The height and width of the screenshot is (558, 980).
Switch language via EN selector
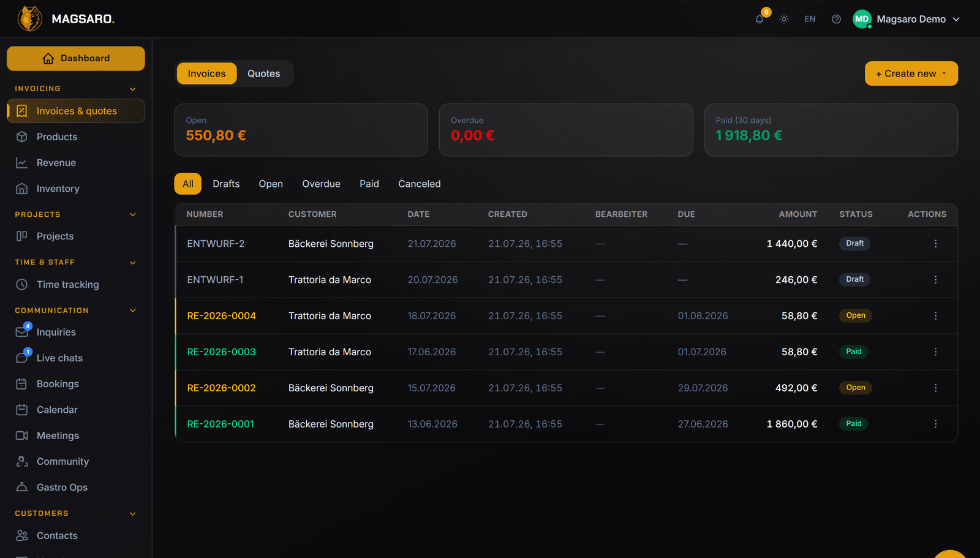[x=810, y=19]
